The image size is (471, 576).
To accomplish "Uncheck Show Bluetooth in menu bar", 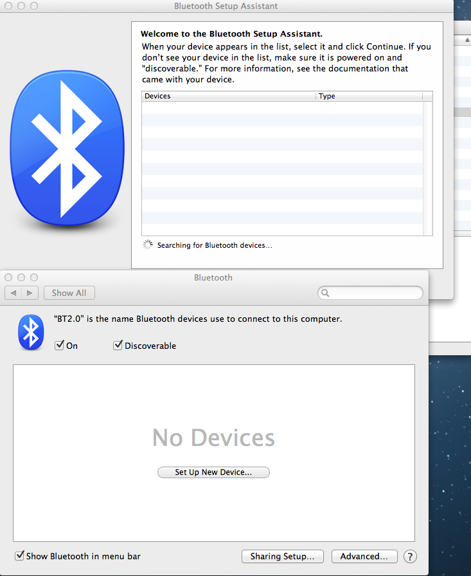I will pyautogui.click(x=19, y=556).
